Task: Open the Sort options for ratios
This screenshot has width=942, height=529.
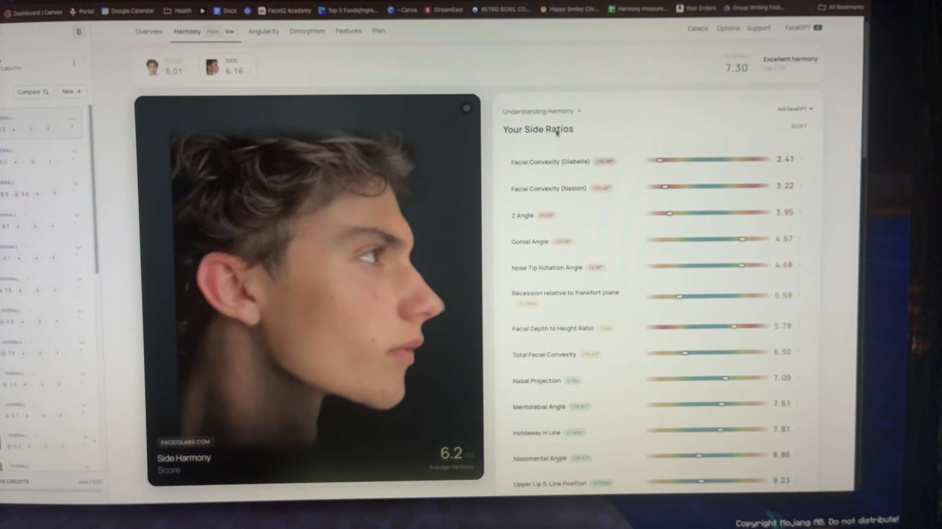Action: [799, 126]
